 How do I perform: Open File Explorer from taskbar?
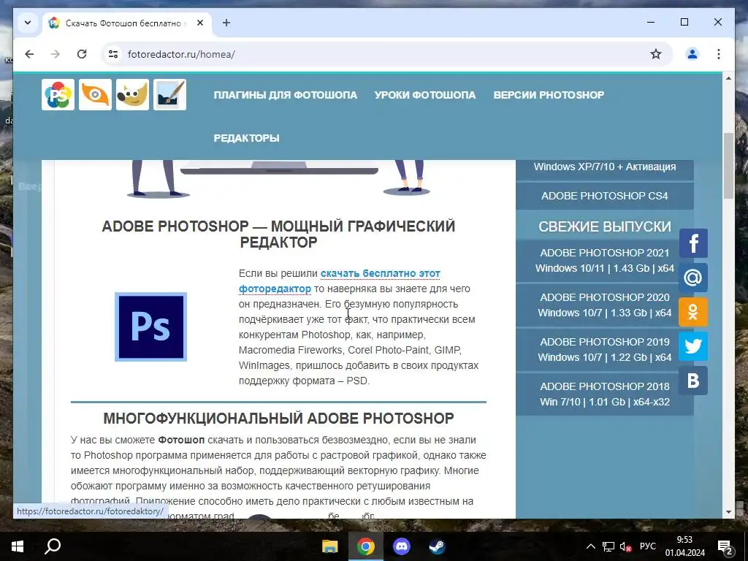point(329,546)
